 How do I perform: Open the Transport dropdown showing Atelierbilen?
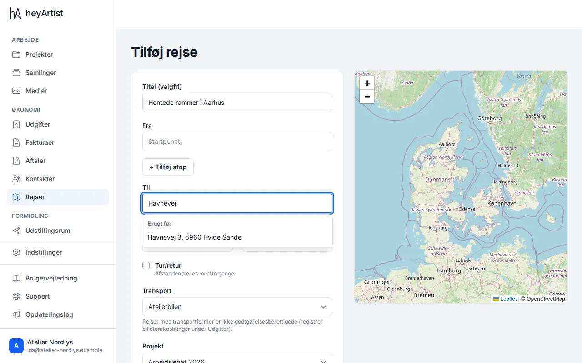[237, 307]
